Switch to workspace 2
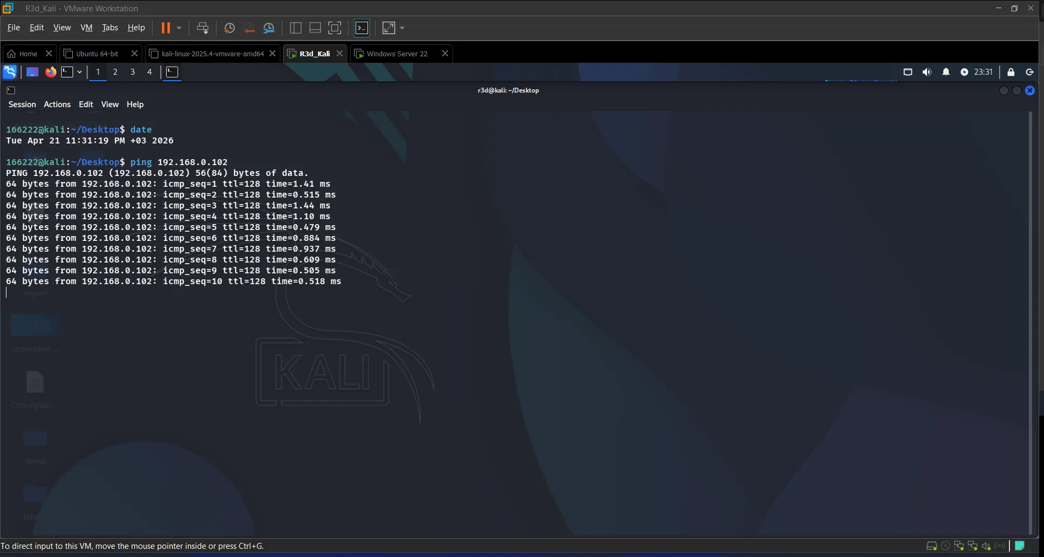Screen dimensions: 1044x557 click(x=115, y=72)
